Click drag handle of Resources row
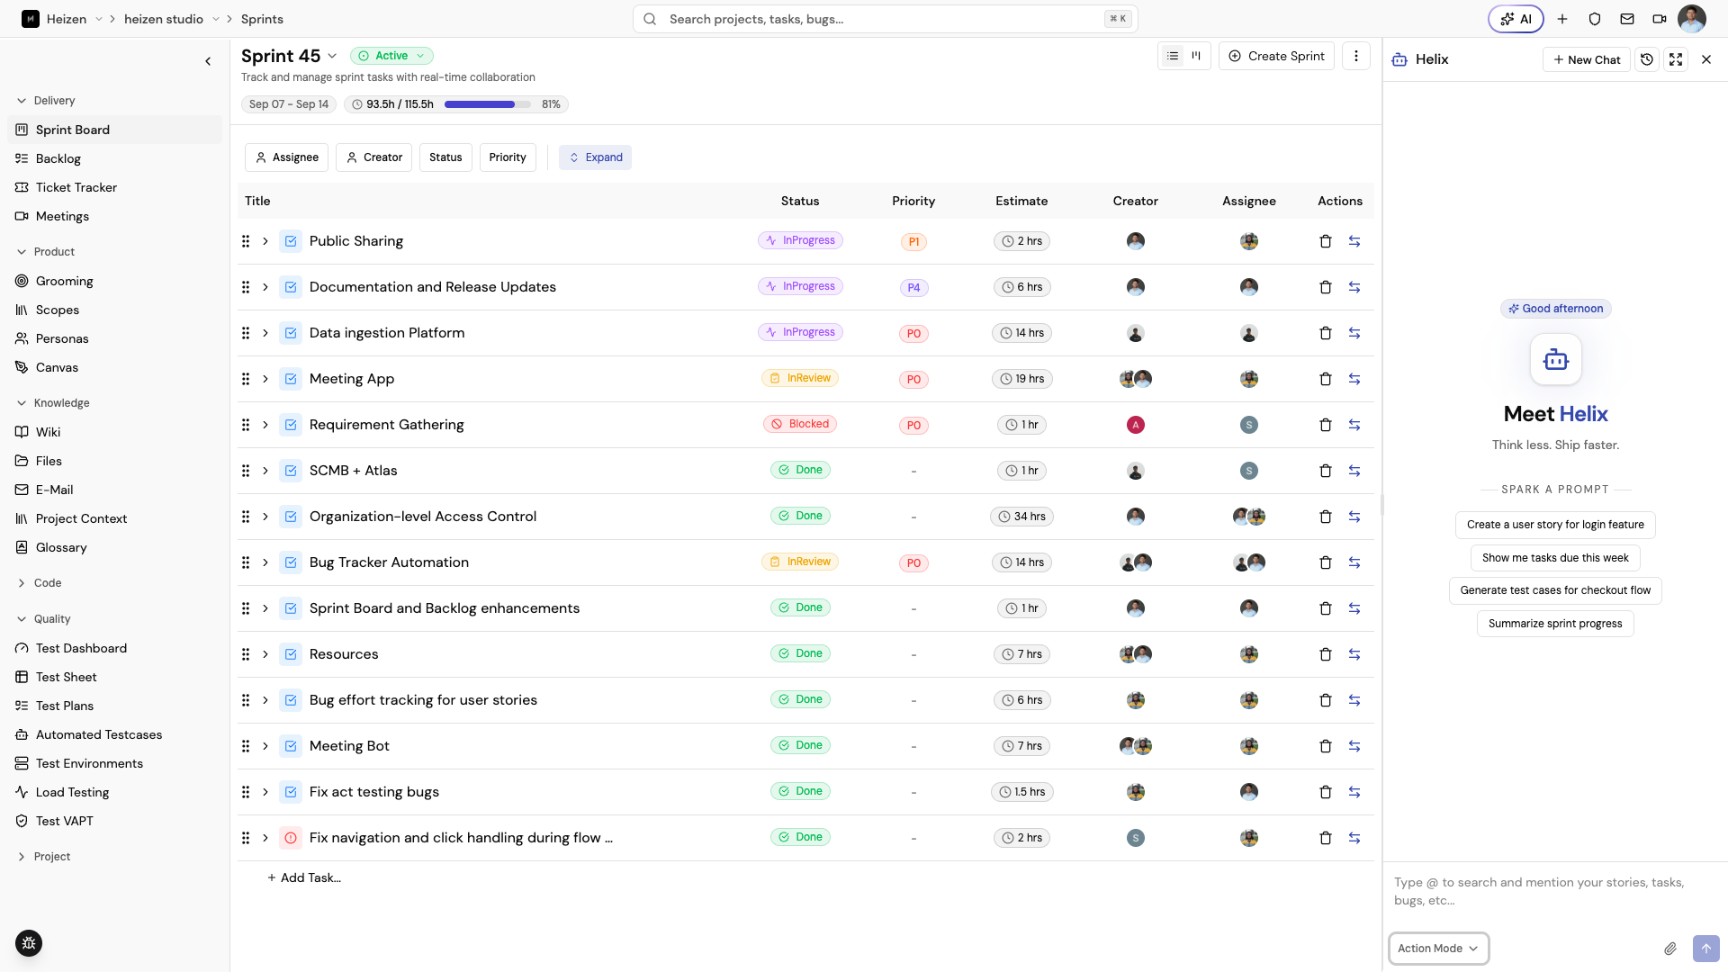The height and width of the screenshot is (972, 1728). [x=246, y=654]
